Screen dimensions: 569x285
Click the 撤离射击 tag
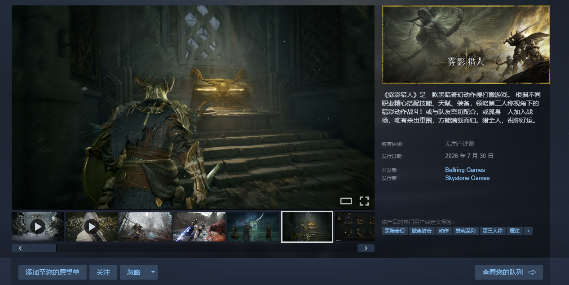[x=422, y=231]
